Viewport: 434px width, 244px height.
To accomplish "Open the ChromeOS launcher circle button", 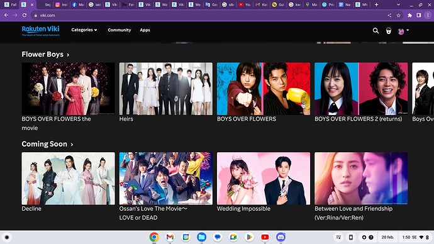I will click(7, 237).
